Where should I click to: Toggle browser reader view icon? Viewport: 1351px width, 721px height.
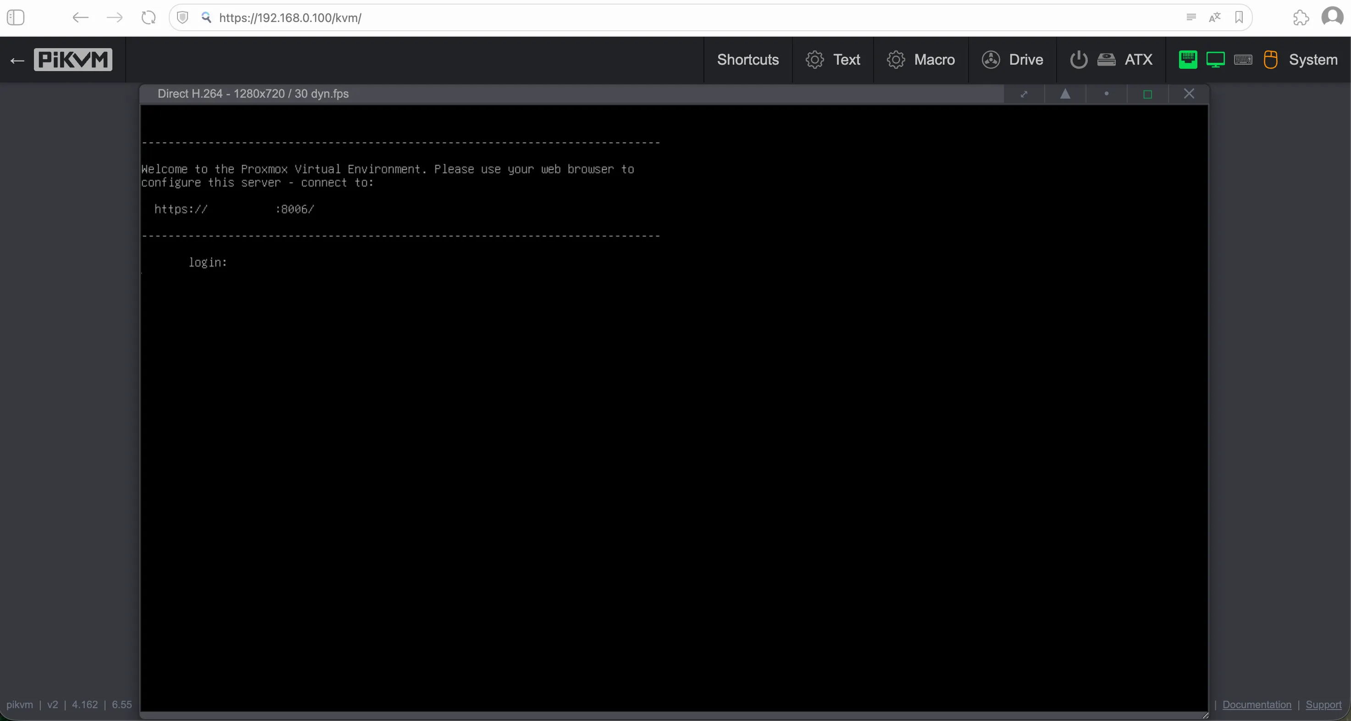point(1191,17)
